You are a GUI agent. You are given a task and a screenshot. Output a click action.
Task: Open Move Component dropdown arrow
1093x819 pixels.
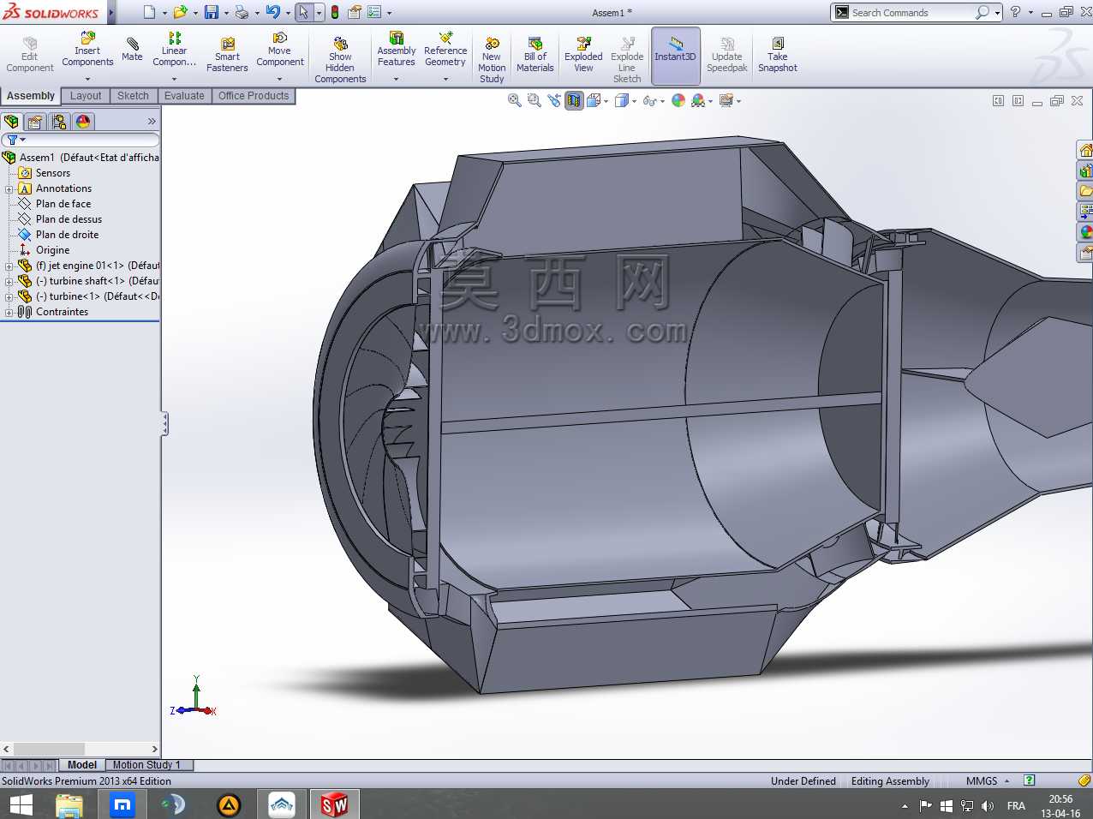tap(280, 80)
